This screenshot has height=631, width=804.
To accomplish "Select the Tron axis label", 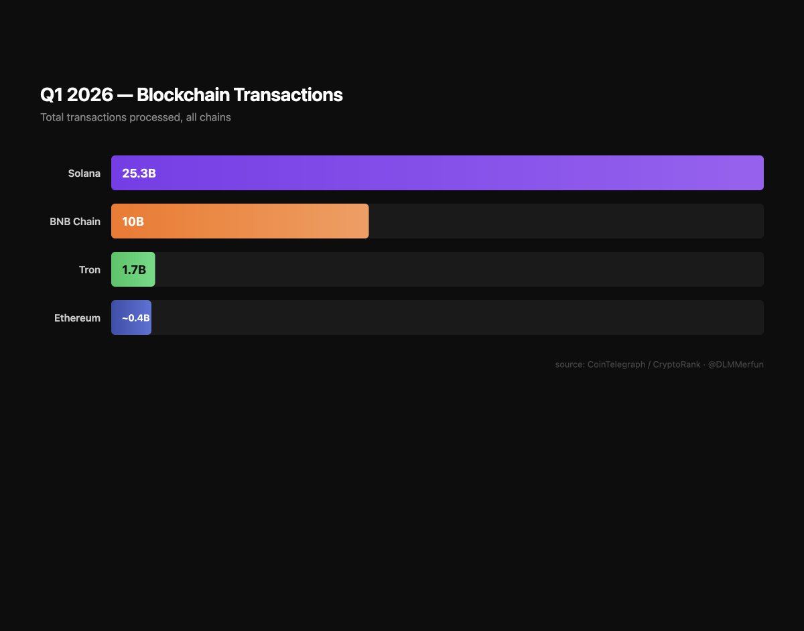I will [90, 270].
